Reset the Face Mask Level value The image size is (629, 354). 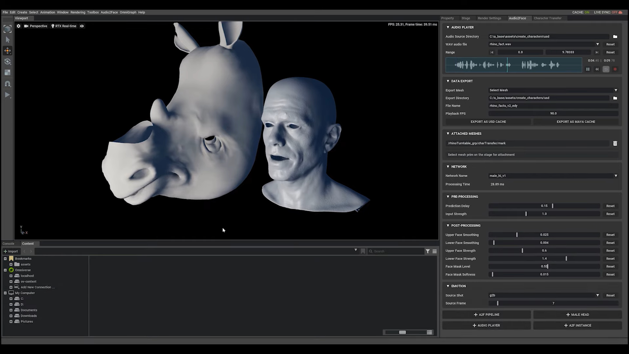point(610,266)
